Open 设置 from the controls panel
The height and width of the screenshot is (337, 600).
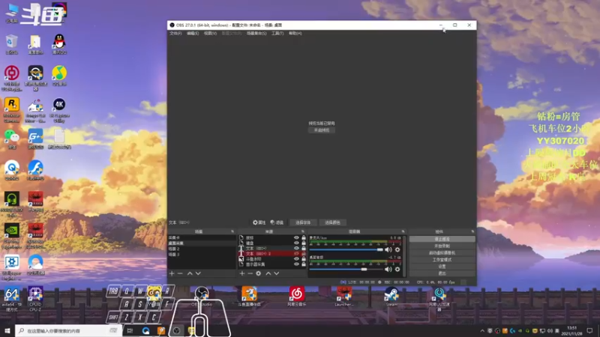coord(442,267)
